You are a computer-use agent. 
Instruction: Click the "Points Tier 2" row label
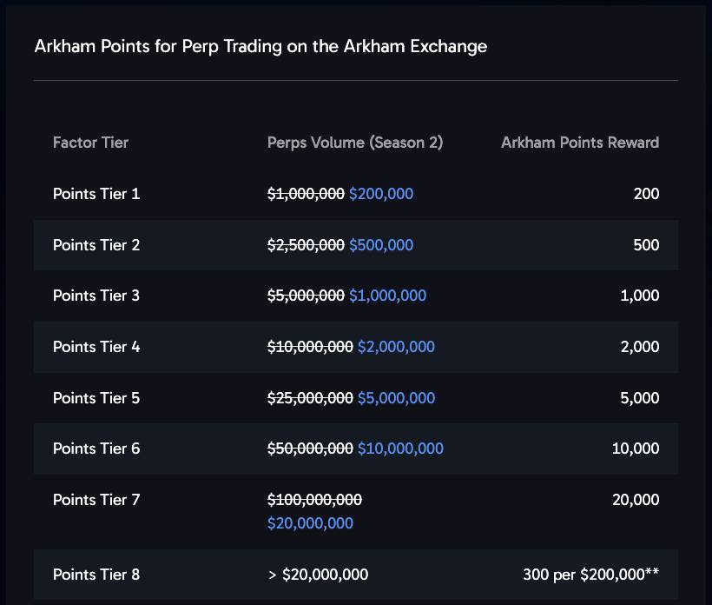click(x=96, y=245)
